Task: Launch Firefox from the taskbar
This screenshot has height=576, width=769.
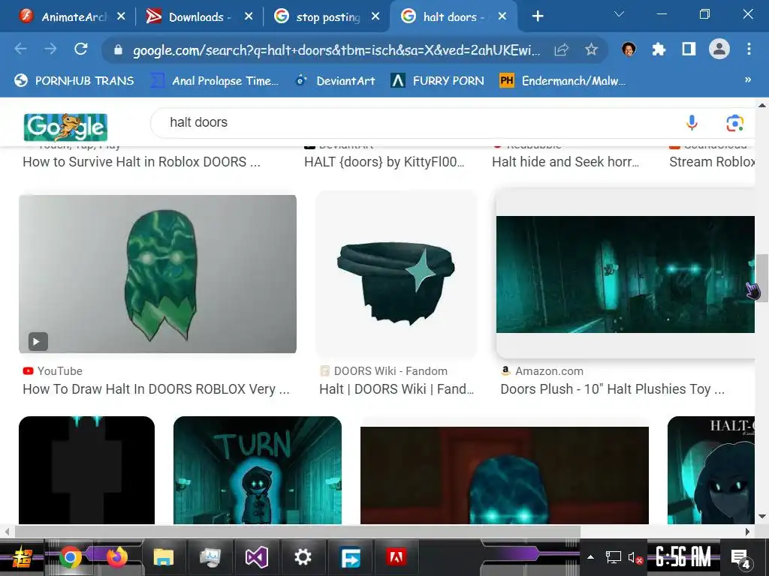Action: click(x=116, y=557)
